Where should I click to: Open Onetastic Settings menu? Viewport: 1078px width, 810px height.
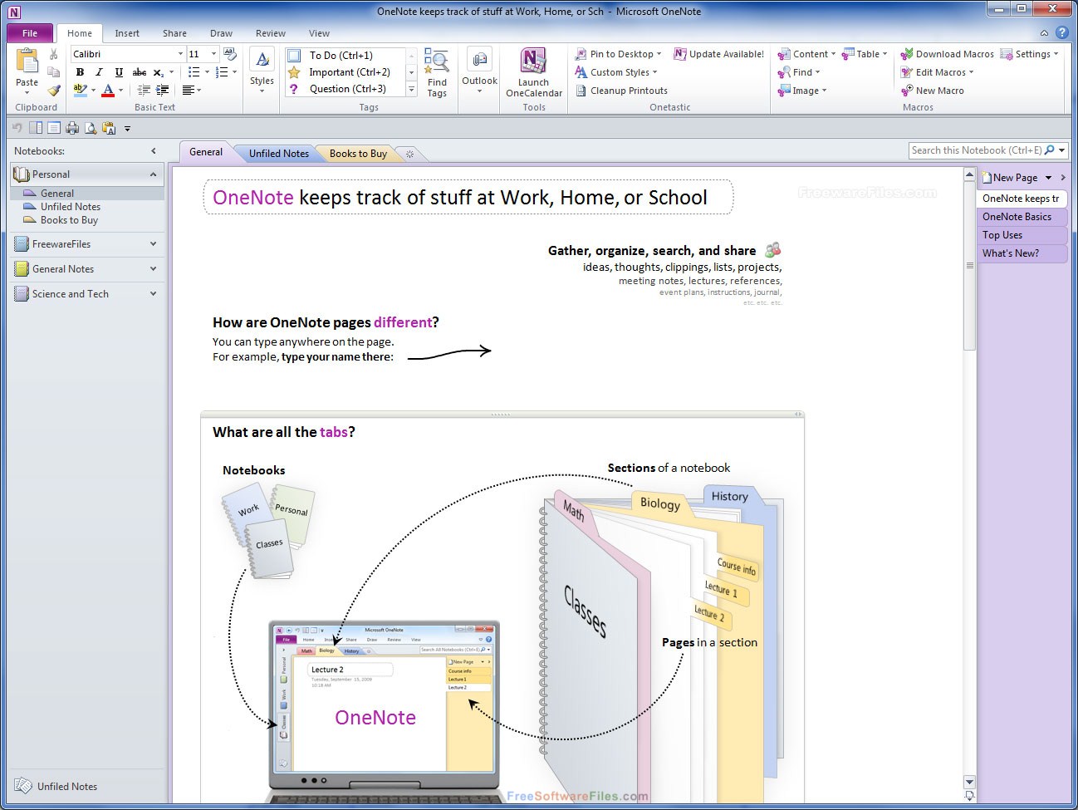(1030, 54)
